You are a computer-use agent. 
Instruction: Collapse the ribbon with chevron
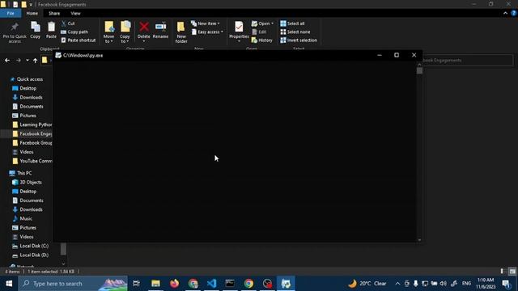point(505,13)
